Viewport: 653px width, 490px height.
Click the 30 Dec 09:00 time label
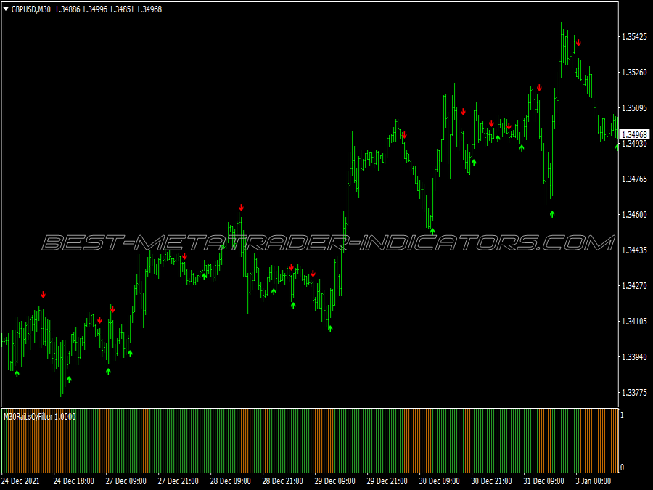(440, 481)
